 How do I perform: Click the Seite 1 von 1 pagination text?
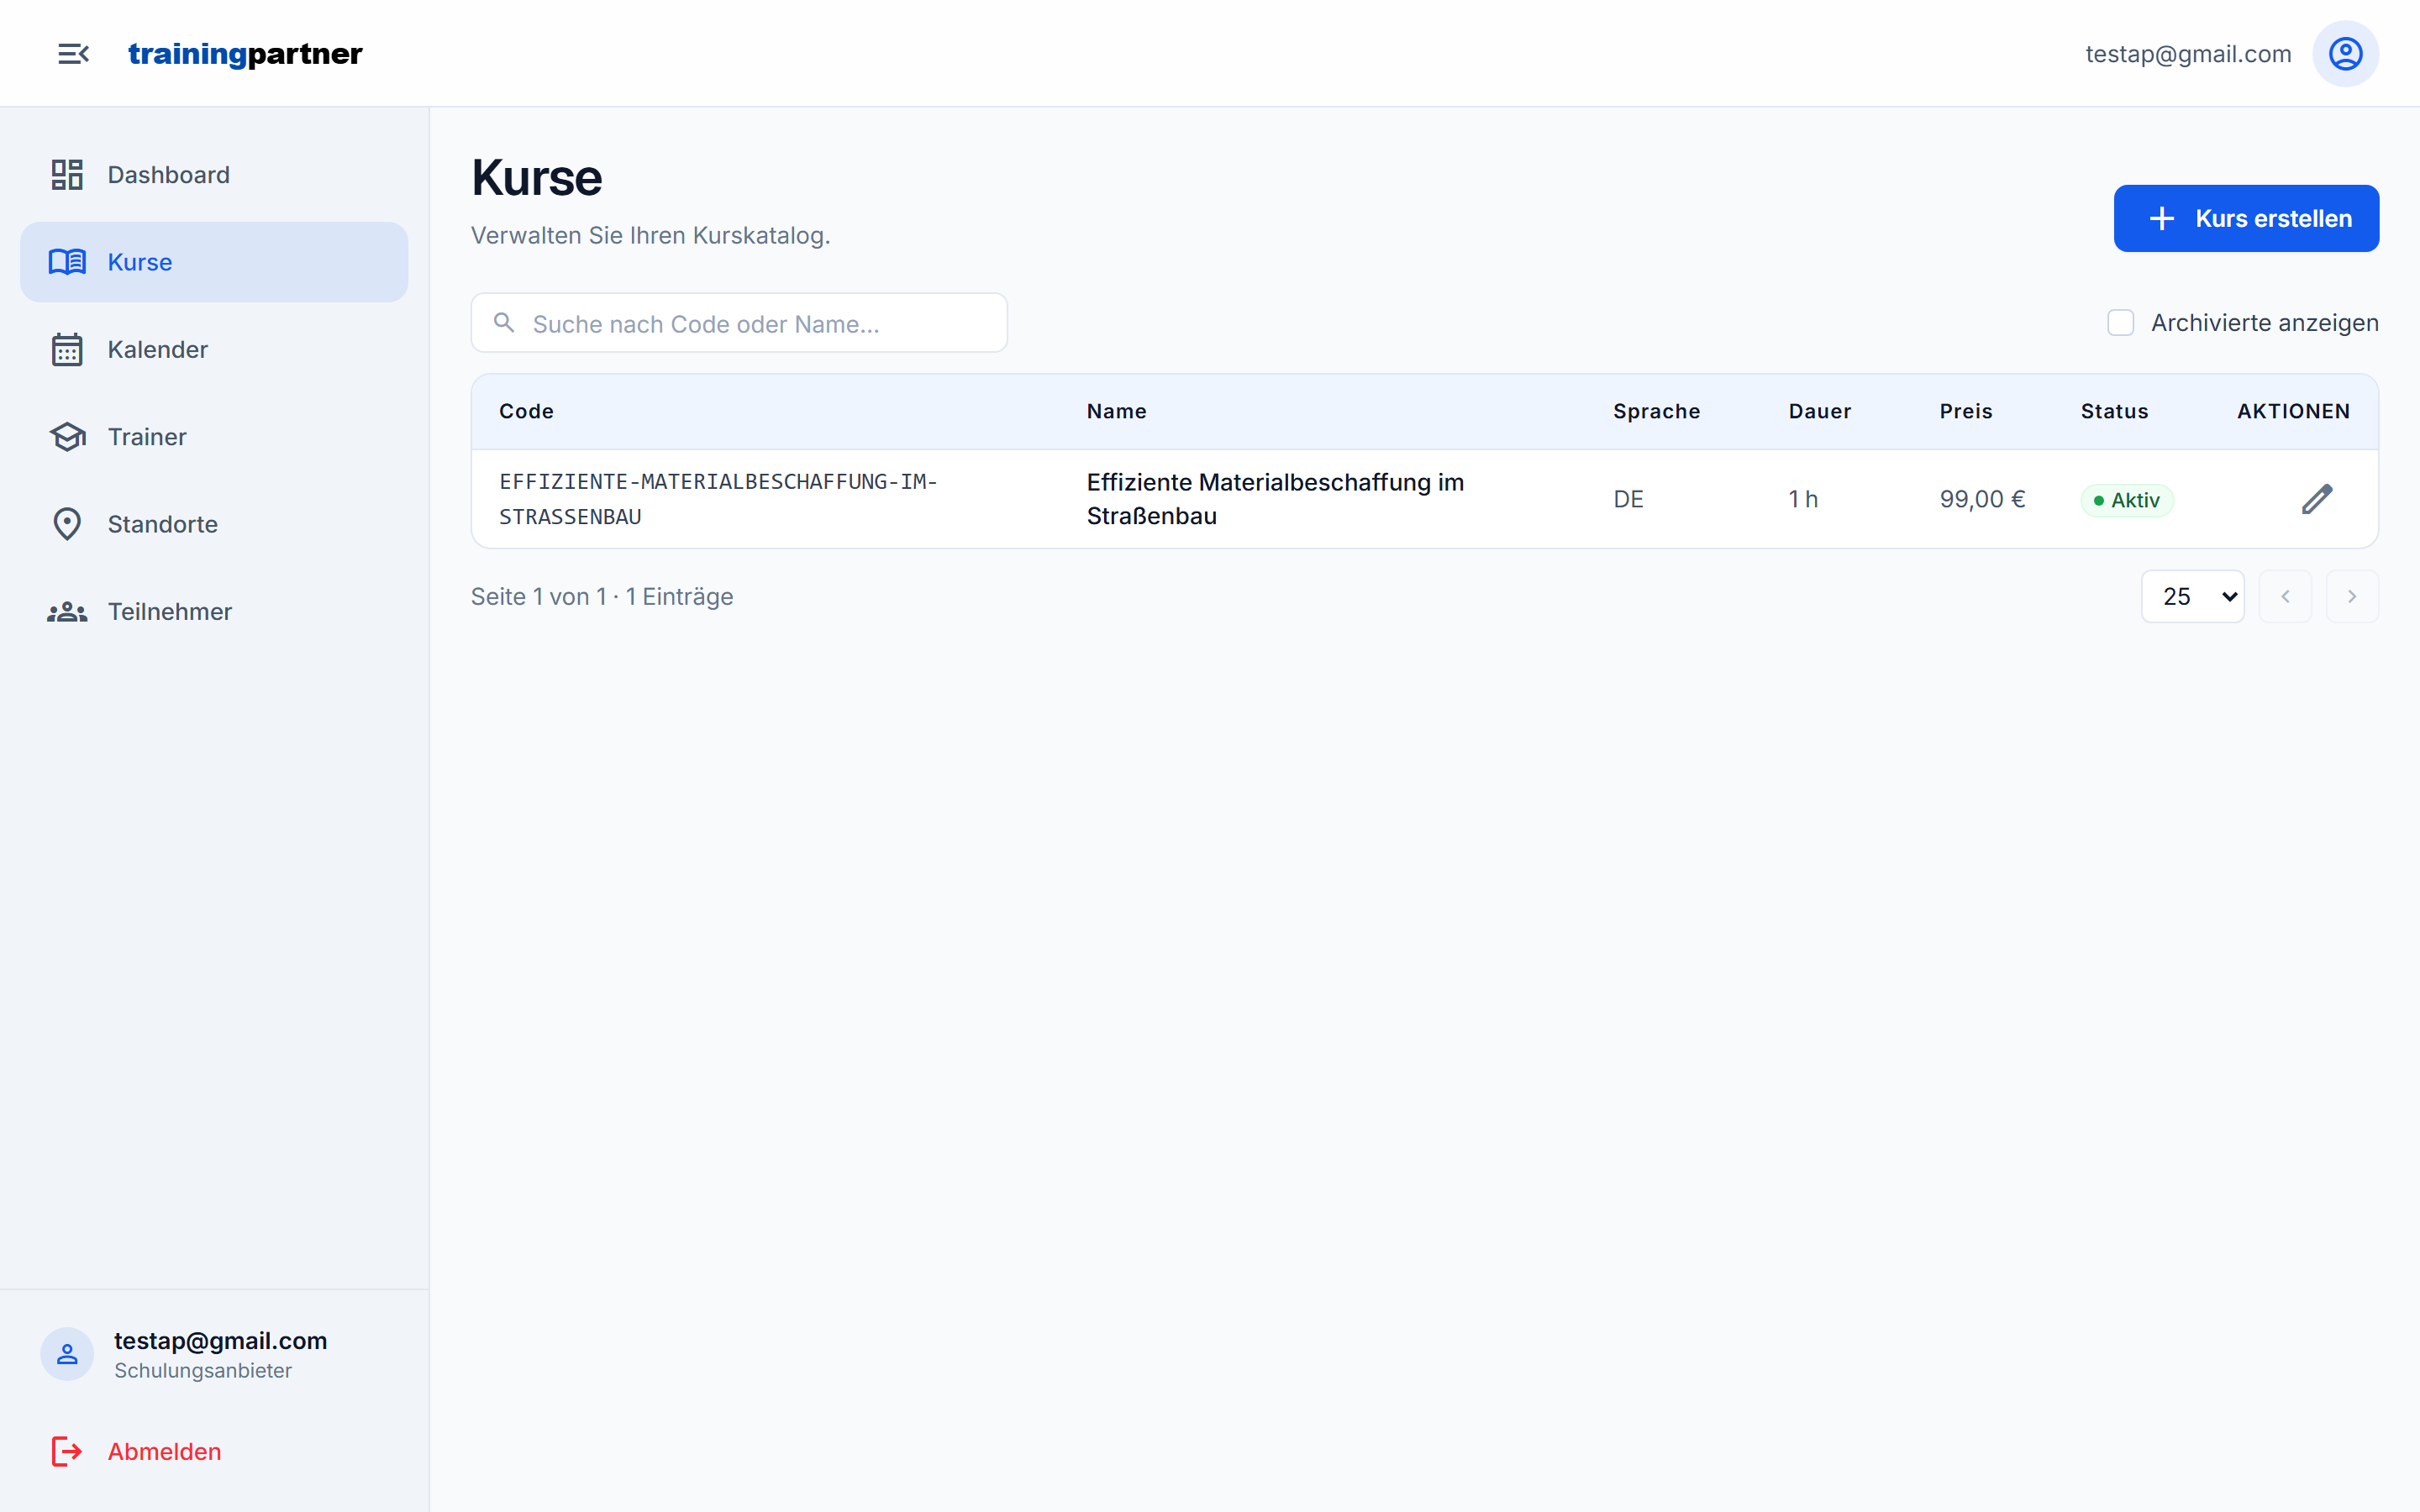pyautogui.click(x=602, y=597)
